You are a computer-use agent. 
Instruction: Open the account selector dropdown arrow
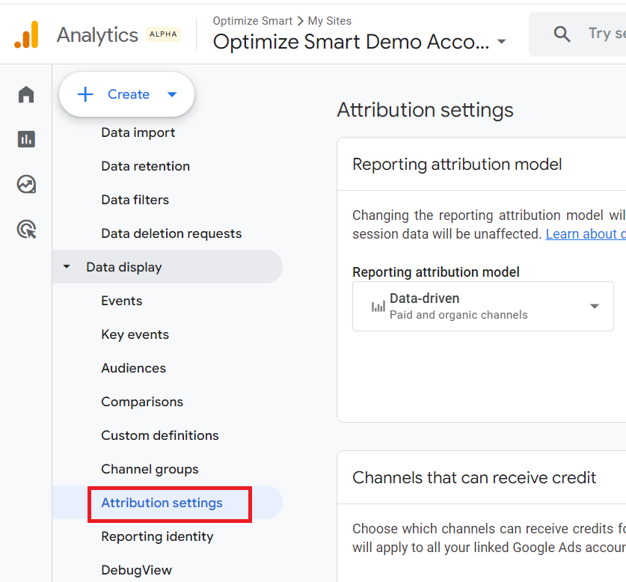501,41
